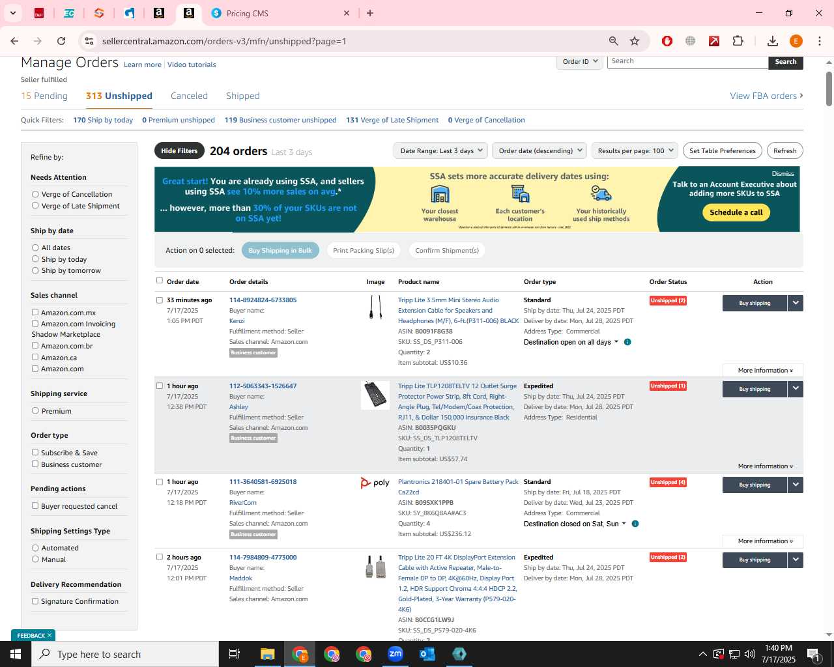
Task: Open Chrome three-dot menu
Action: (x=820, y=41)
